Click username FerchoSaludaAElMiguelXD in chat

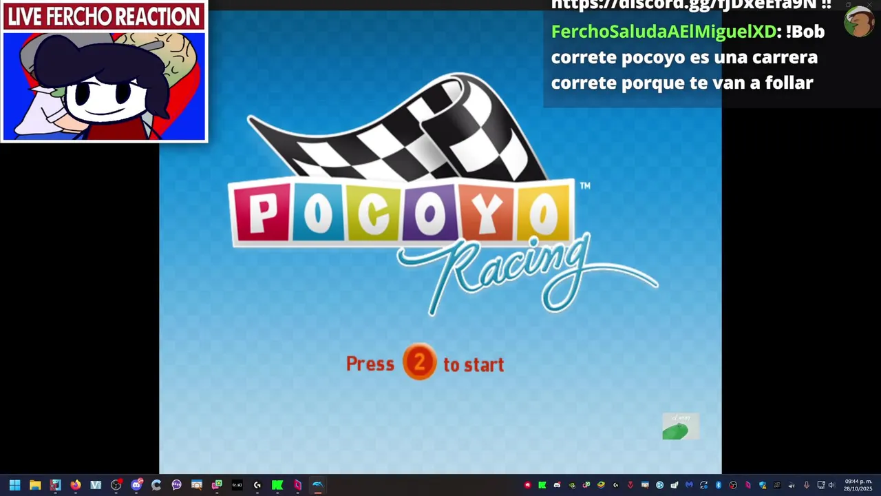click(x=664, y=32)
